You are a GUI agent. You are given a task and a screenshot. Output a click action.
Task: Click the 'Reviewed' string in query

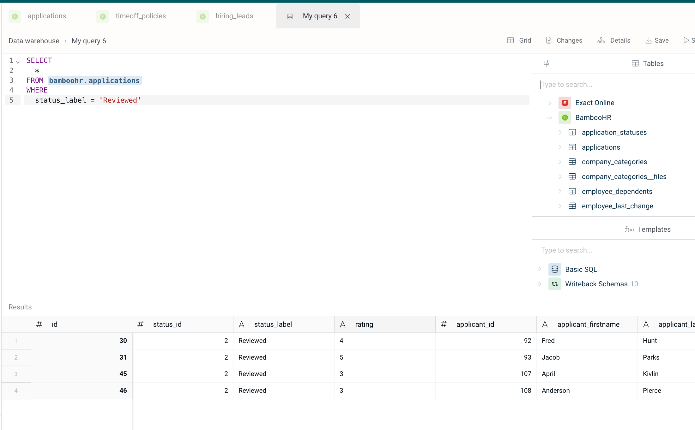(120, 100)
